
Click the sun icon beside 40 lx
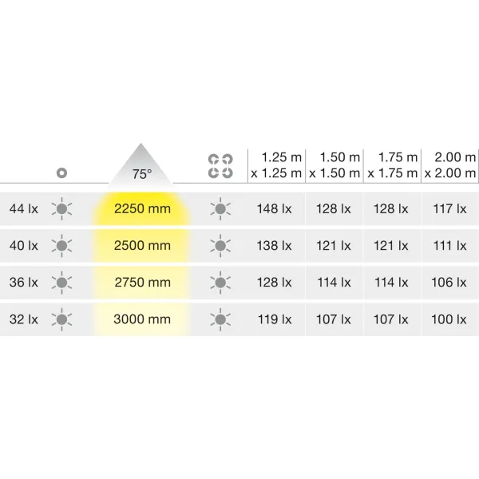tap(61, 246)
